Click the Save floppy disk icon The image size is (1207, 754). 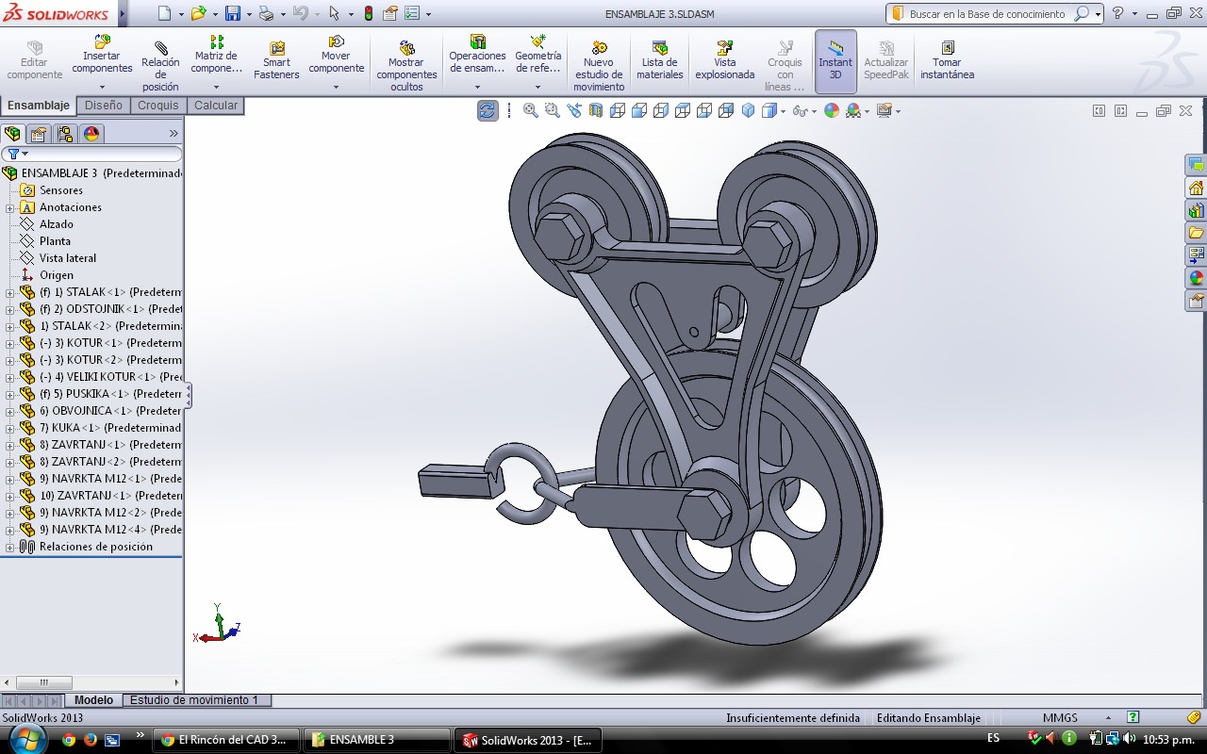click(x=233, y=13)
